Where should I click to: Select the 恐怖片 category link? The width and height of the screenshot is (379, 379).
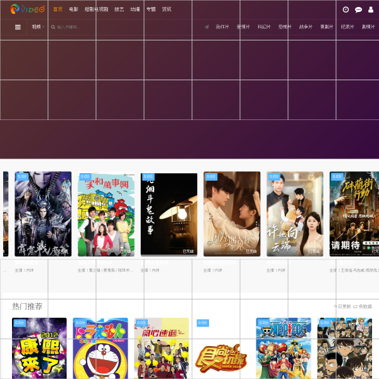click(285, 27)
